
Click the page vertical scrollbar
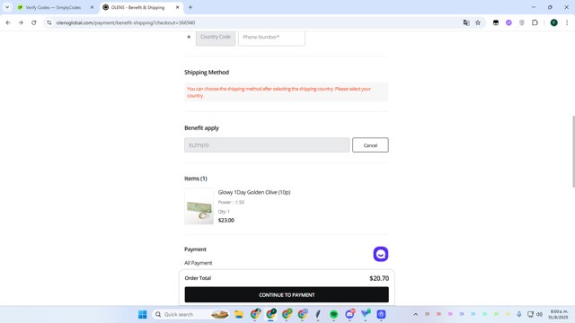click(573, 152)
